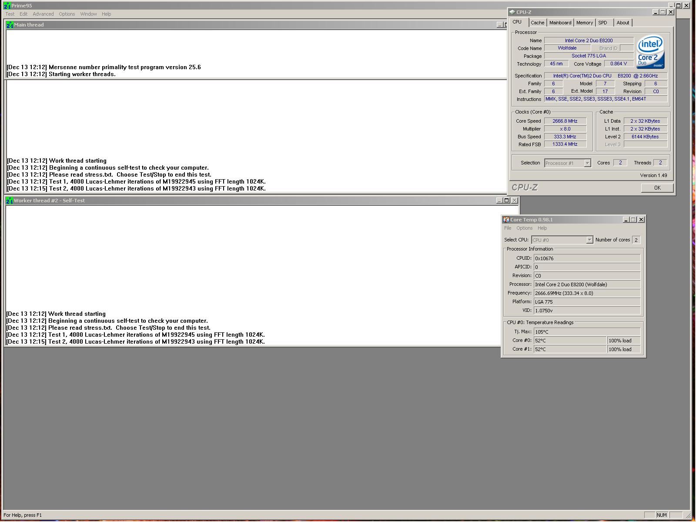Click the OK button in CPU-Z
Image resolution: width=696 pixels, height=522 pixels.
click(x=657, y=187)
